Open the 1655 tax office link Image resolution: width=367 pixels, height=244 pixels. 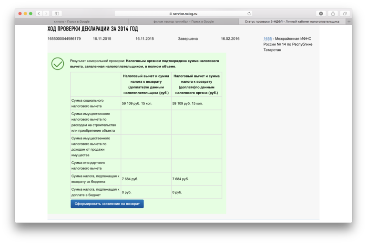(267, 39)
